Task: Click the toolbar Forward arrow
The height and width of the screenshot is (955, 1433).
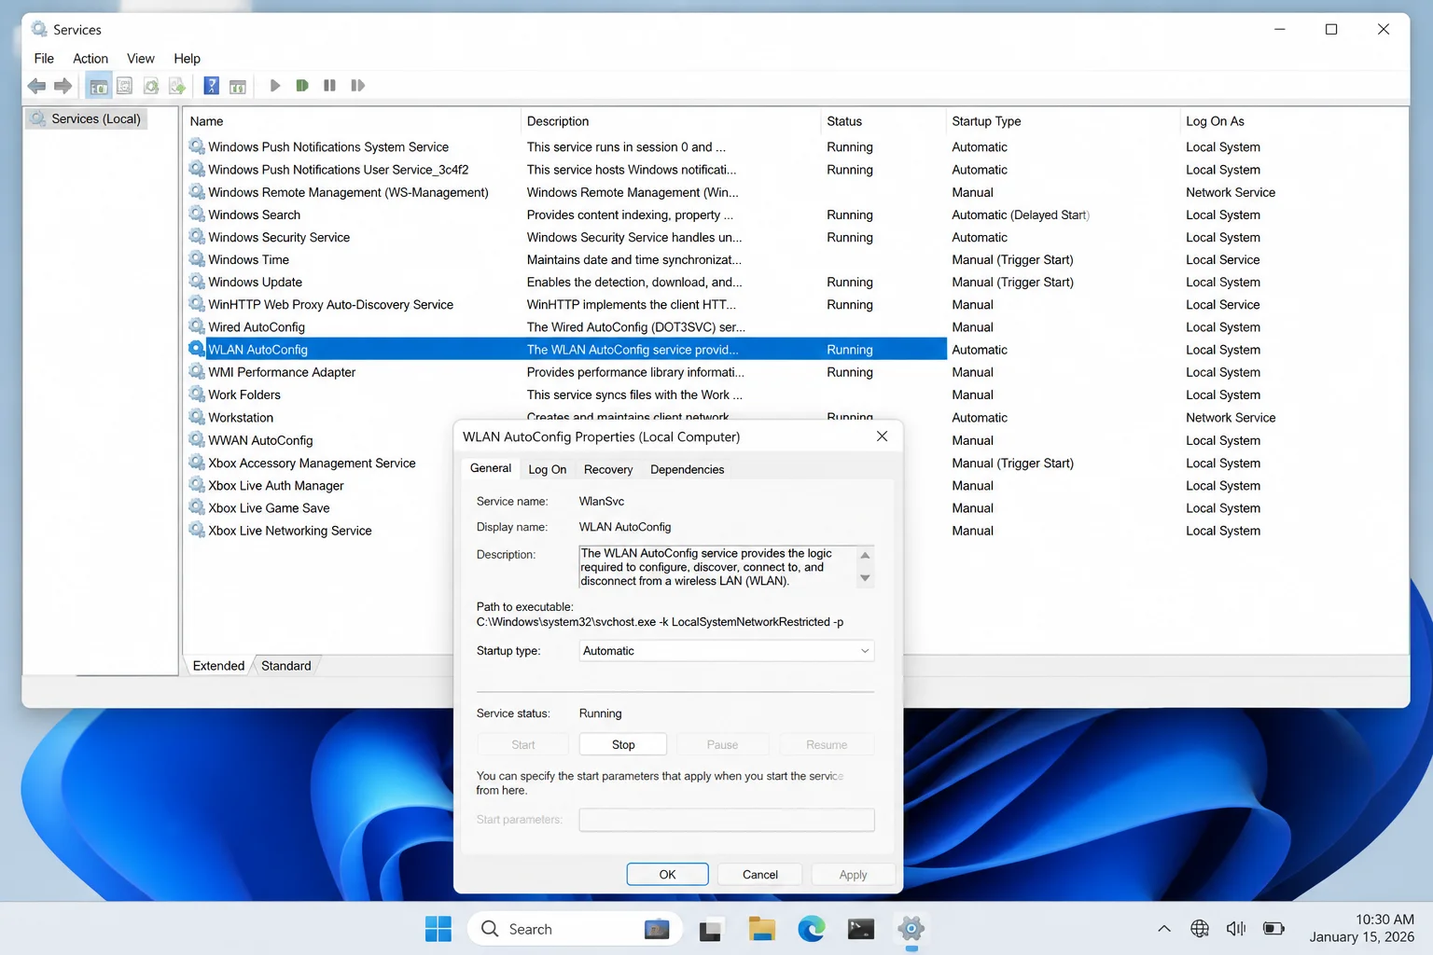Action: click(63, 86)
